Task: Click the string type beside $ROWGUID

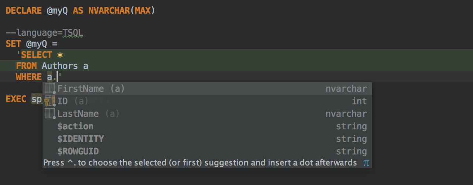Action: tap(351, 151)
